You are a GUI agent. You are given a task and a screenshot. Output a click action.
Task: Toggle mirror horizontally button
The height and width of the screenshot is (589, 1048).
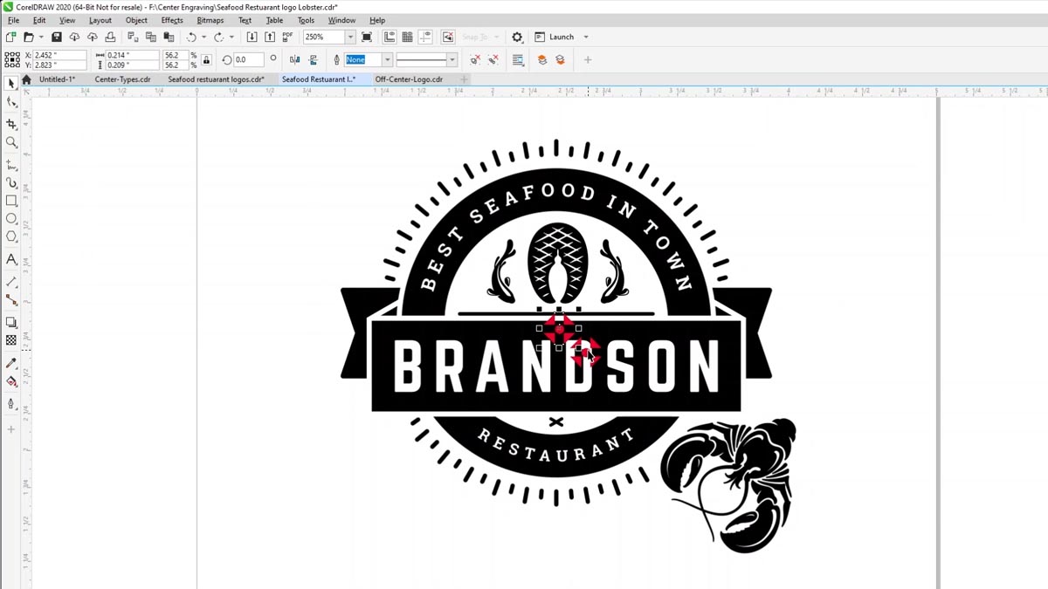coord(294,60)
